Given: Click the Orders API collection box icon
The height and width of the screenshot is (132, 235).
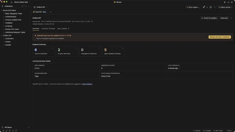Looking at the screenshot, I should point(35,7).
